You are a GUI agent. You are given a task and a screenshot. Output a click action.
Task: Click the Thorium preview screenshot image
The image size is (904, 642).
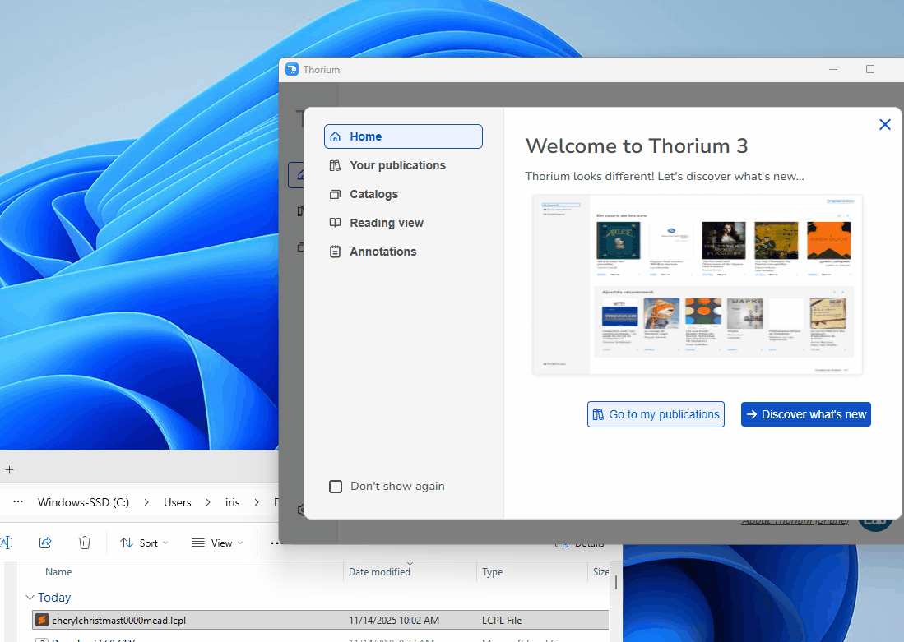click(698, 284)
